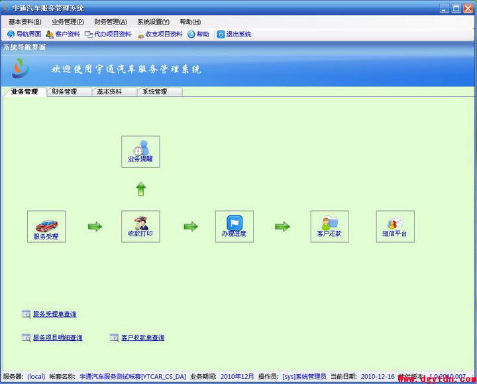
Task: Click the account name 宇通汽车服务测试帐套 in status bar
Action: click(x=132, y=377)
